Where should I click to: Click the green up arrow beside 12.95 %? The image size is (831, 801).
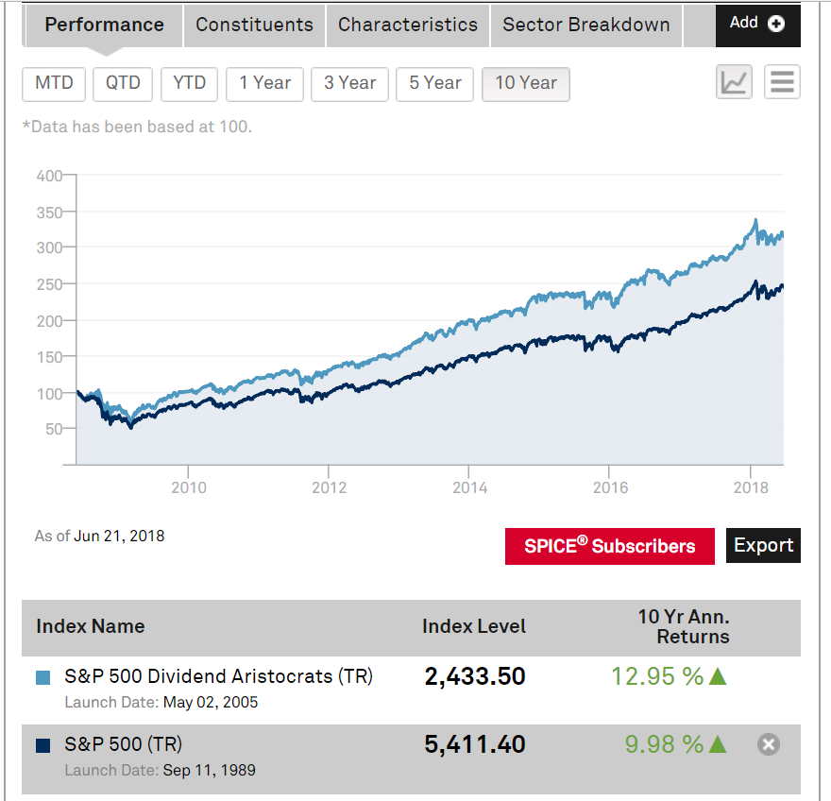click(x=718, y=676)
